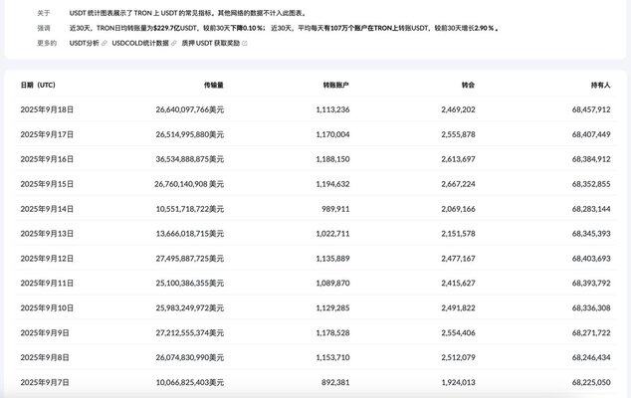Open the USDT分析 link

[x=85, y=43]
